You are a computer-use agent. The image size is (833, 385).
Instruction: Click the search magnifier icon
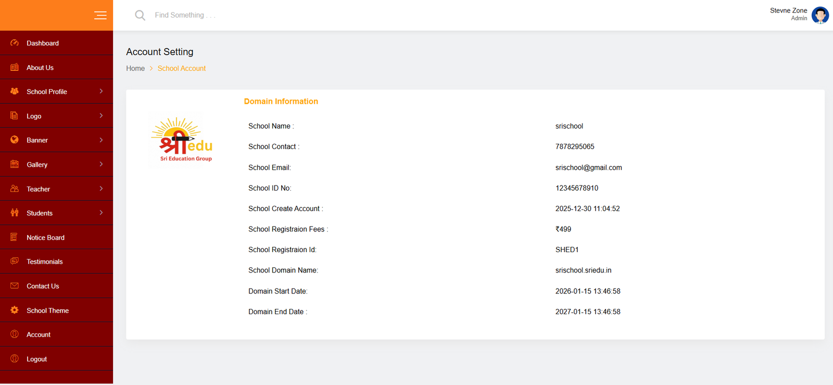140,15
